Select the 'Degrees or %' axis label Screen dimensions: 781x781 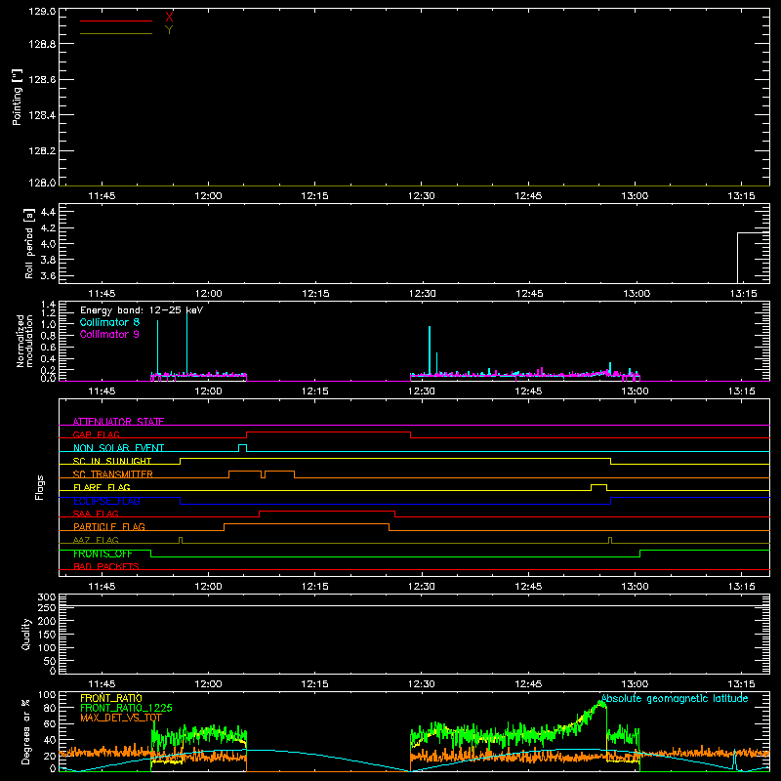26,731
